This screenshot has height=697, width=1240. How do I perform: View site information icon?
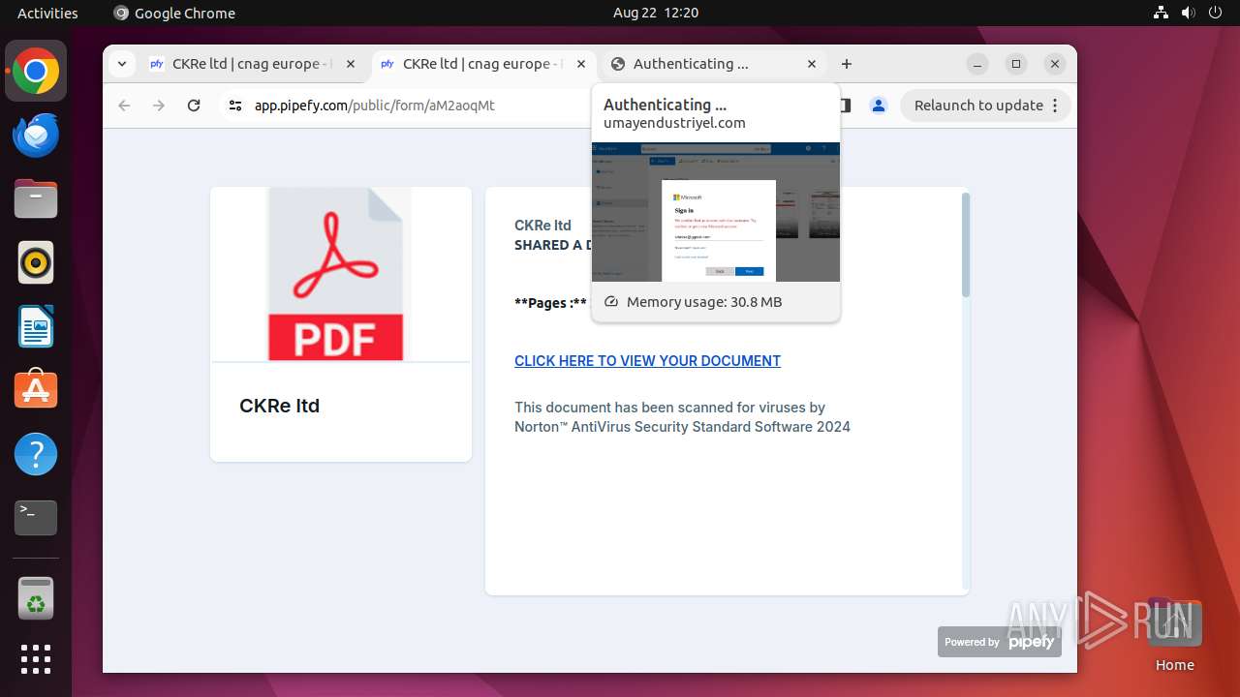pyautogui.click(x=235, y=106)
